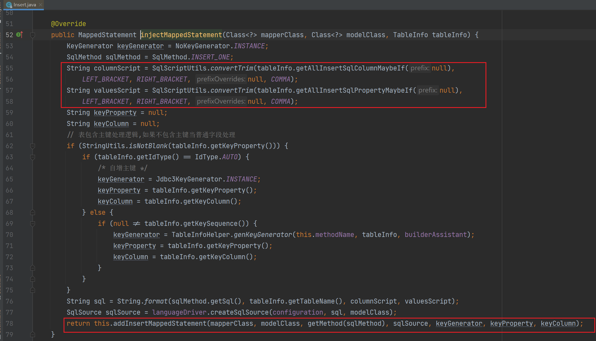Click the else fold marker at line 68

32,213
